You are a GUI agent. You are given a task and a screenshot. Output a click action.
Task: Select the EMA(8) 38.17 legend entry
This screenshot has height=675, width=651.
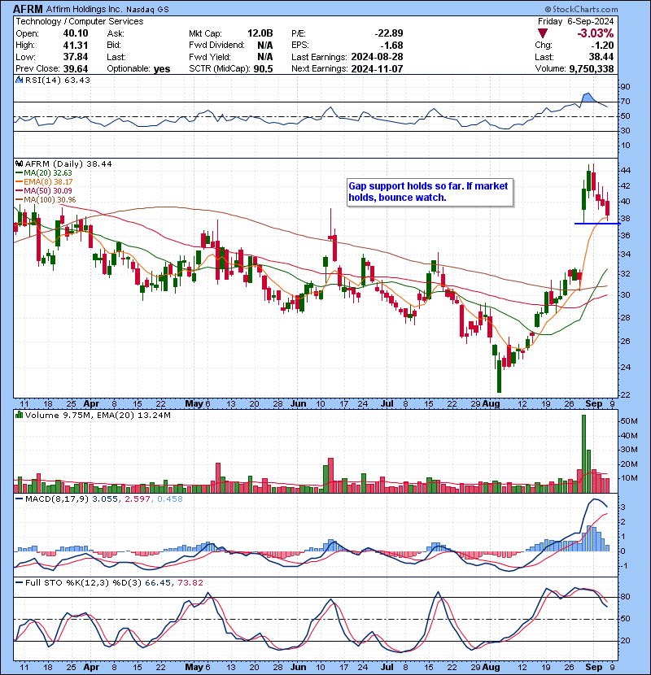[44, 182]
